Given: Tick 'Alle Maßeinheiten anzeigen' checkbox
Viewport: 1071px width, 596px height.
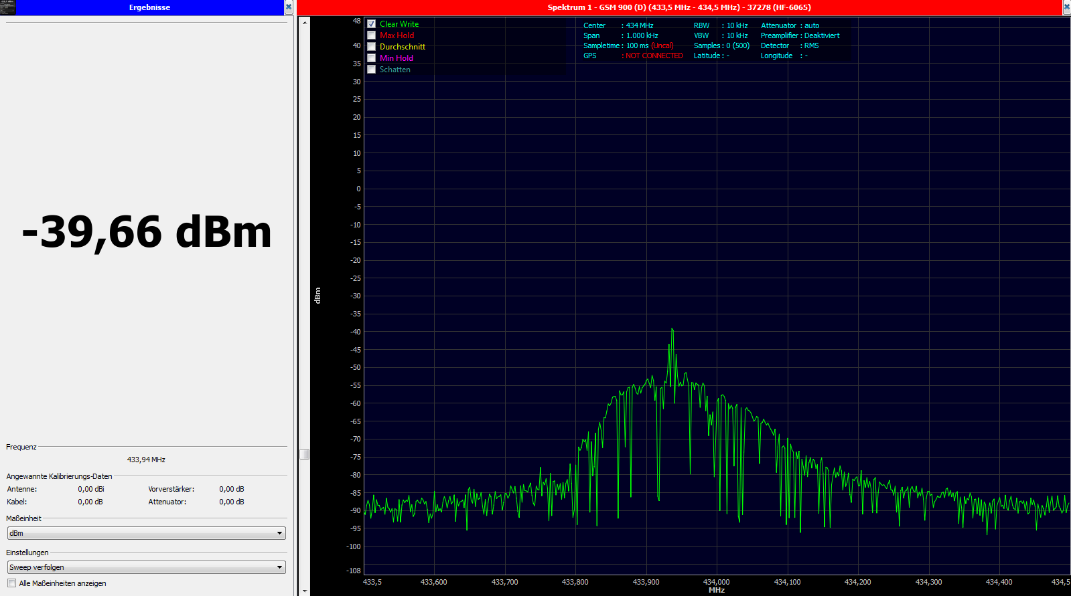Looking at the screenshot, I should [11, 583].
